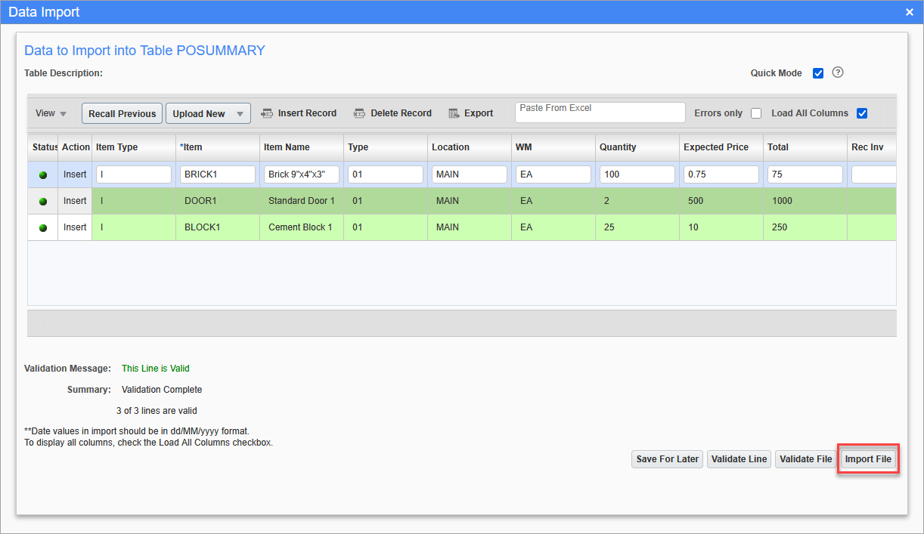Click the Export icon button

point(470,113)
